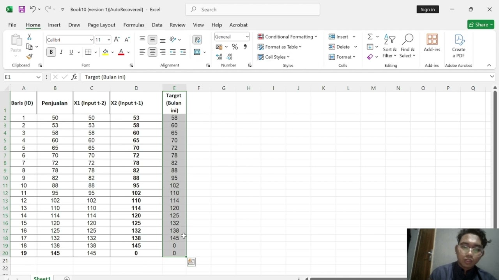Viewport: 499px width, 280px height.
Task: Click Accounting Number Format icon
Action: coord(219,47)
